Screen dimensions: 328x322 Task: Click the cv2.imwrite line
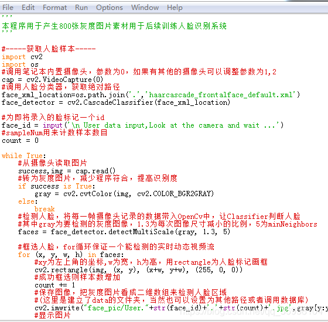[181, 308]
